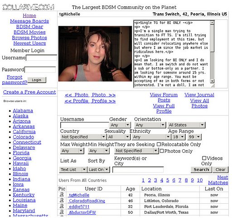The width and height of the screenshot is (232, 220).
Task: Open the Forgot password link
Action: point(14,80)
